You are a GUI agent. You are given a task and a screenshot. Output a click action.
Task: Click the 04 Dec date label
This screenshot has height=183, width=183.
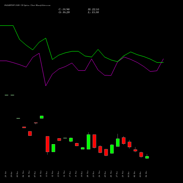coord(146,174)
